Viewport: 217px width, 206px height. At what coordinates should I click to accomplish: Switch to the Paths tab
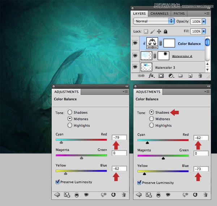click(x=179, y=13)
